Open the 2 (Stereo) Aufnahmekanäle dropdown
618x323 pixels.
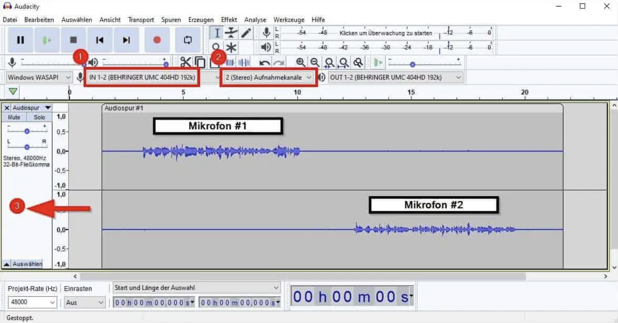268,77
